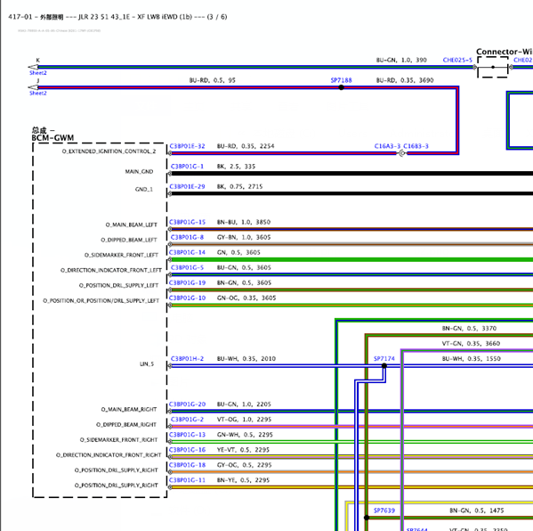Click the CHE025-5 connector link
The image size is (533, 531).
tap(457, 60)
